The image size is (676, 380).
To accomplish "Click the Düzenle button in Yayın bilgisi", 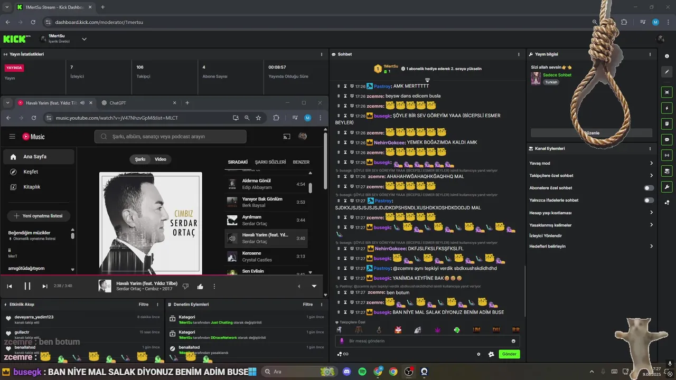I will click(x=591, y=133).
